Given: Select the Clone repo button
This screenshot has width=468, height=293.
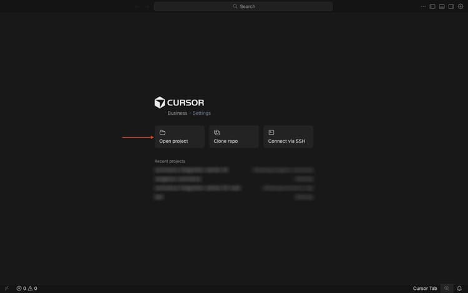Looking at the screenshot, I should (x=234, y=137).
